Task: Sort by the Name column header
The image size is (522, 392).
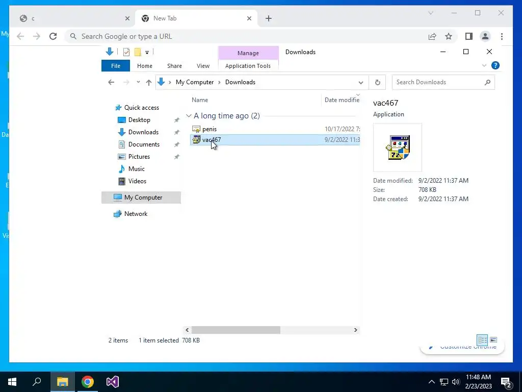Action: point(200,100)
